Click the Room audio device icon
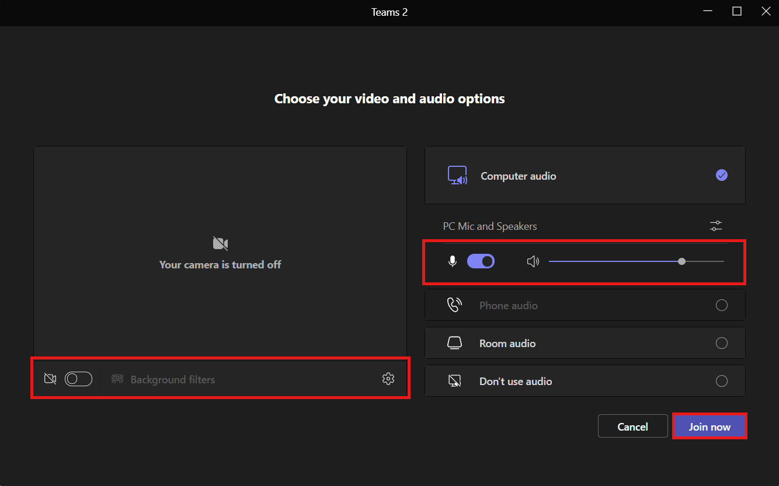This screenshot has width=779, height=486. (455, 343)
